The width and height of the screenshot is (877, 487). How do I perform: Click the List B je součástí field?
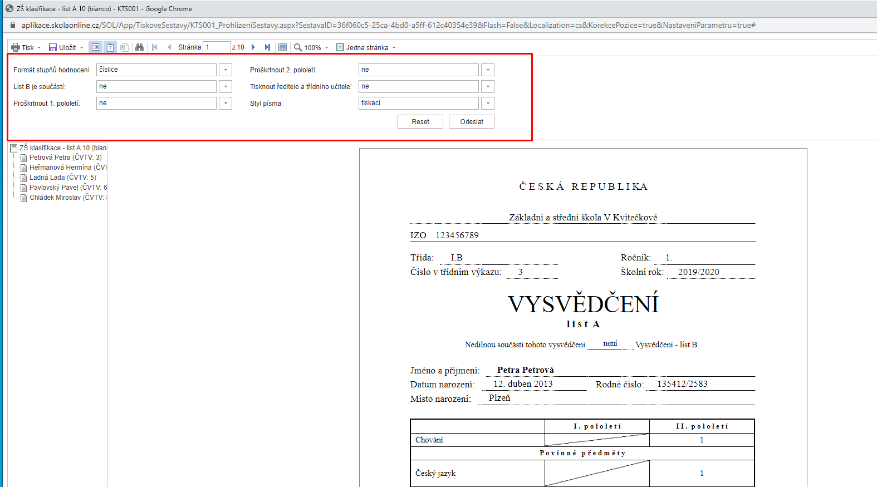click(156, 86)
